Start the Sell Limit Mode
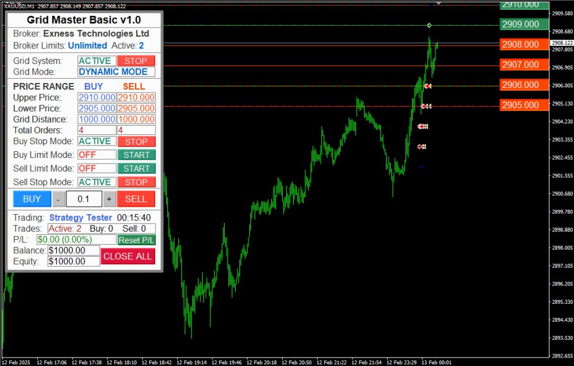The height and width of the screenshot is (366, 574). 136,168
